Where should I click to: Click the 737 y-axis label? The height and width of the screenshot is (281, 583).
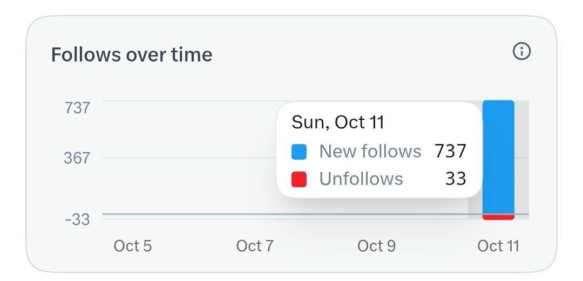click(77, 108)
